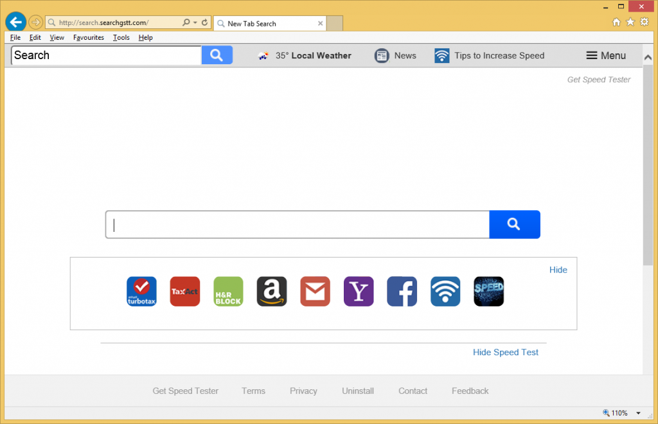
Task: Open the File menu
Action: (15, 37)
